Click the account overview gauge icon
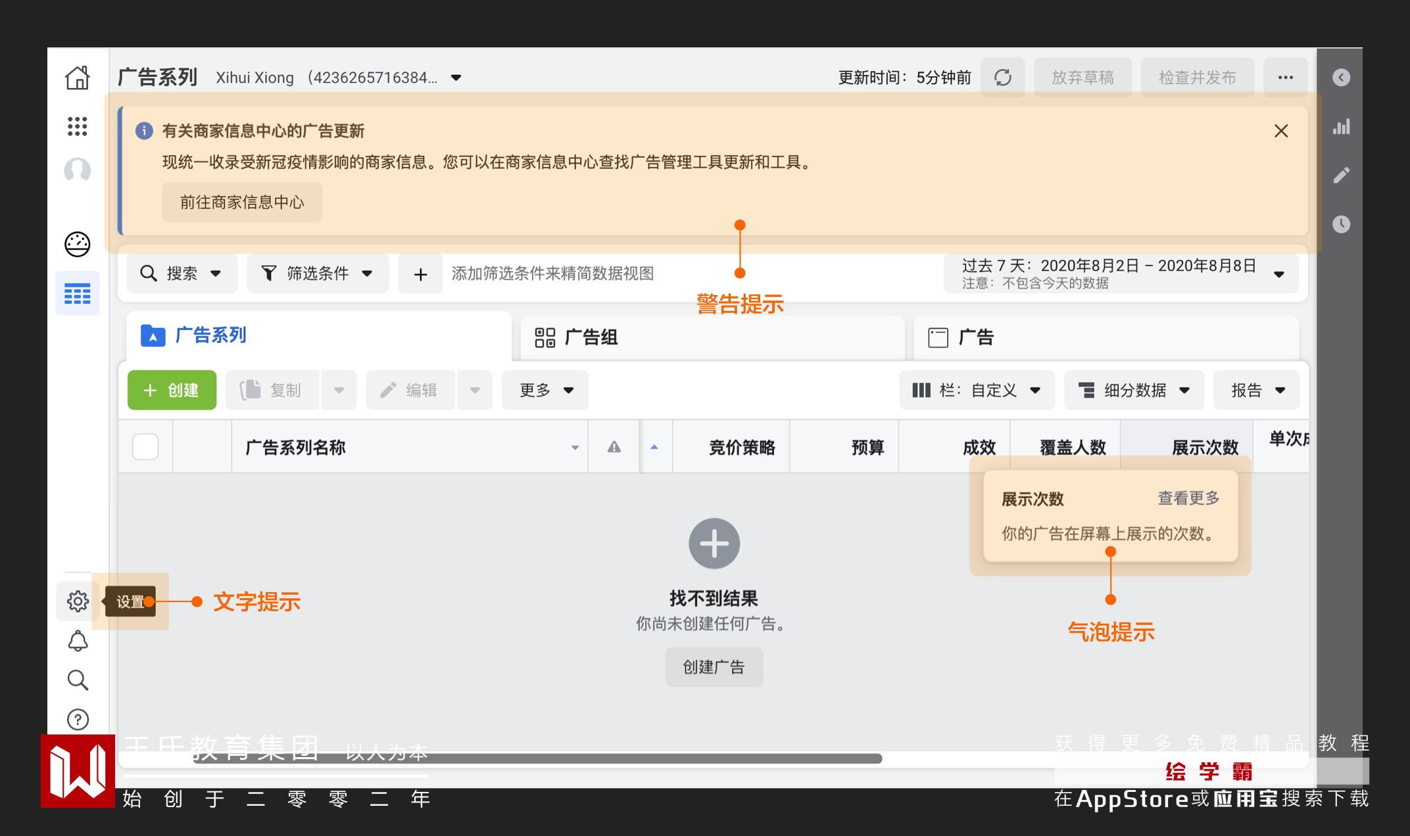Viewport: 1410px width, 836px height. [x=77, y=244]
